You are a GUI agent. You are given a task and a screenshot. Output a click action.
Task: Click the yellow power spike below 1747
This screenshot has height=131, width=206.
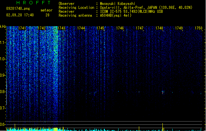point(139,129)
